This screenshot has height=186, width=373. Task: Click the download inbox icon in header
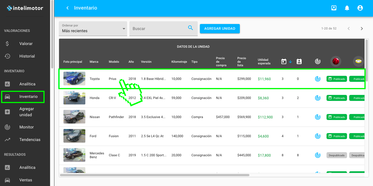[x=334, y=8]
